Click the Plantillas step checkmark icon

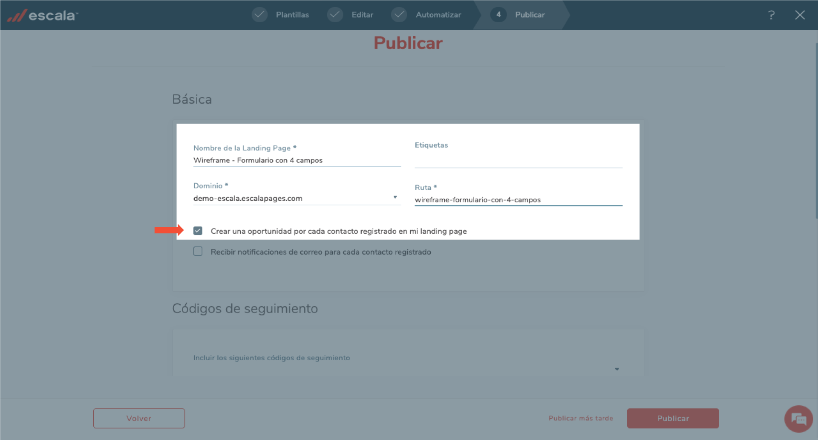click(259, 14)
